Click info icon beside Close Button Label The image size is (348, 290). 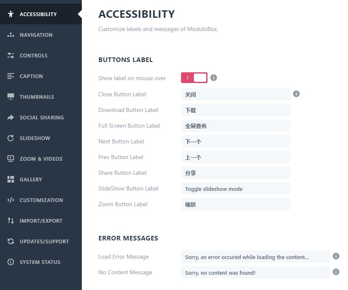(296, 94)
